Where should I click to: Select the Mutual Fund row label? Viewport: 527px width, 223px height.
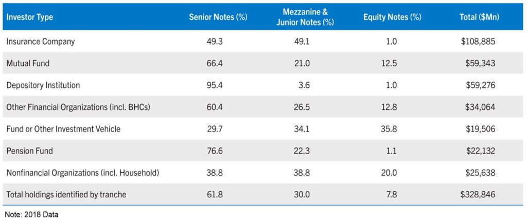coord(27,63)
